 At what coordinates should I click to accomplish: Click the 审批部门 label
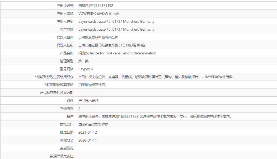click(67, 125)
